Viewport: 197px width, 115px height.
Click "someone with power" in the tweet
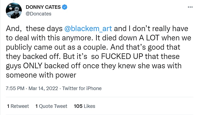[41, 75]
